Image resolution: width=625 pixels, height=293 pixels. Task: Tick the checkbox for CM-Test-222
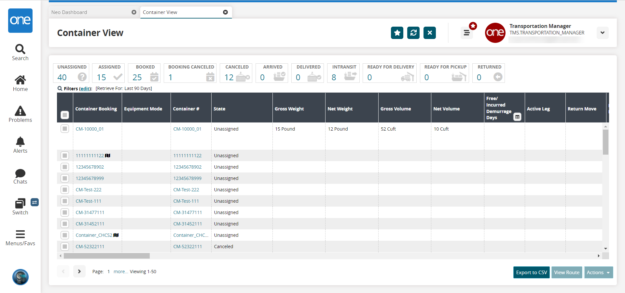click(65, 190)
